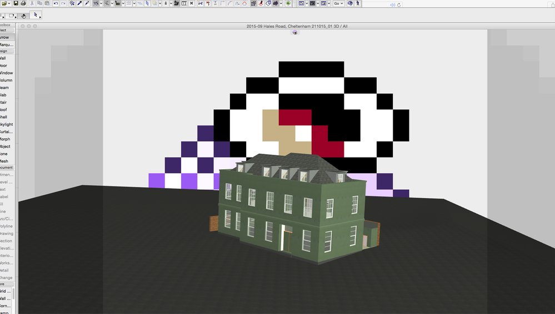Viewport: 555px width, 314px height.
Task: Click the X delete icon in toolbar
Action: (192, 3)
